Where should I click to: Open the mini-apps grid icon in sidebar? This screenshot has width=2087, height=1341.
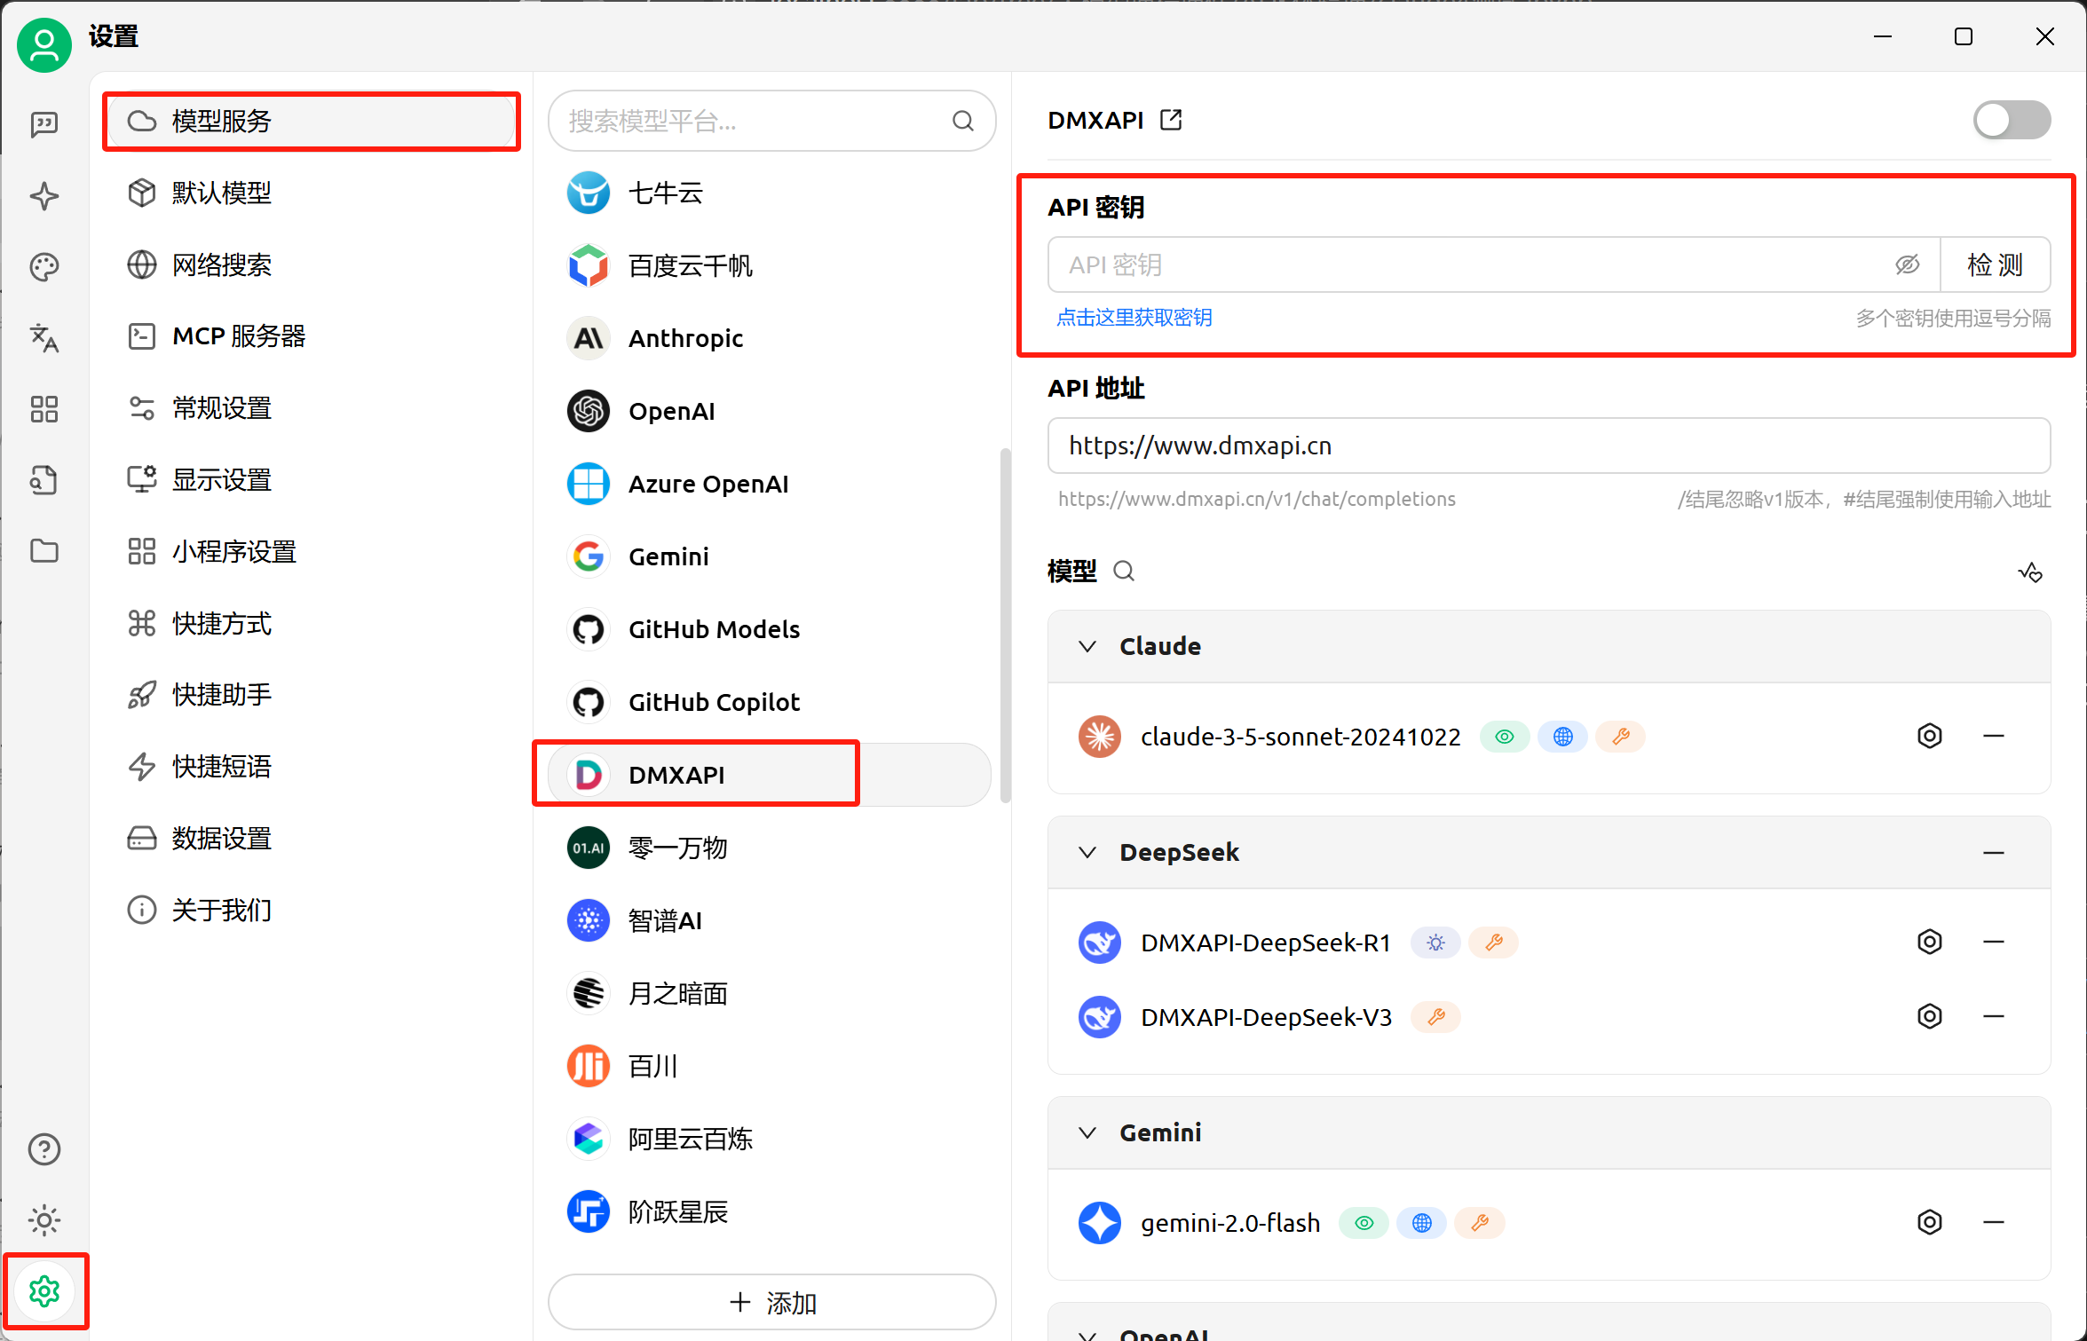coord(44,409)
